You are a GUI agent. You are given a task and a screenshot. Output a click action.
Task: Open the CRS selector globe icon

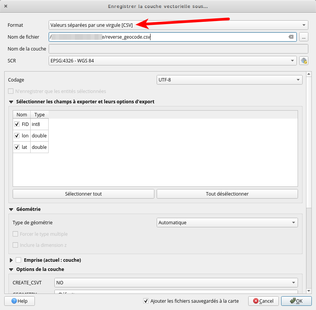coord(304,60)
